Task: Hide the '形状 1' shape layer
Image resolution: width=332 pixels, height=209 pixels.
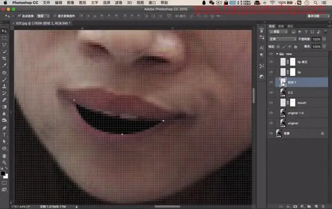Action: coord(271,83)
